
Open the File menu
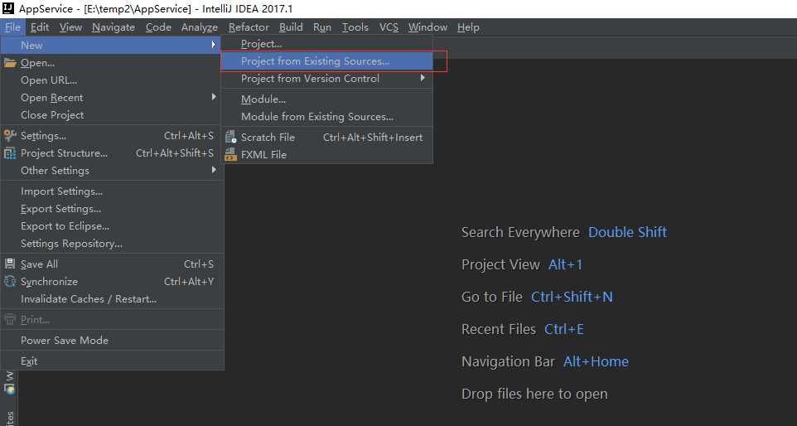[12, 27]
